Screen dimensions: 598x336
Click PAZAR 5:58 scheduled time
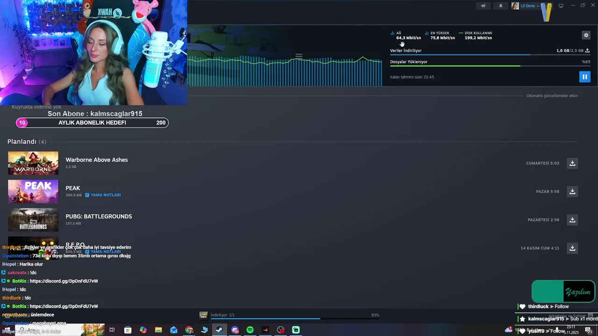tap(548, 192)
